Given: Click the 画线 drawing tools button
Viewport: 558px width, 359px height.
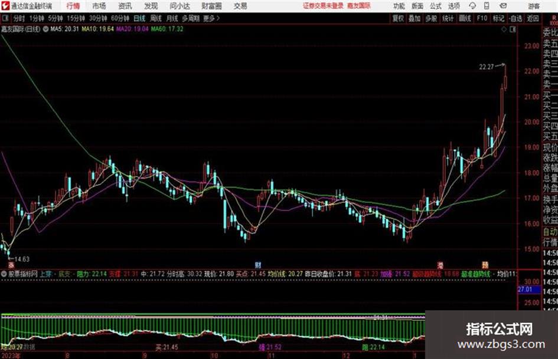Looking at the screenshot, I should pos(465,18).
